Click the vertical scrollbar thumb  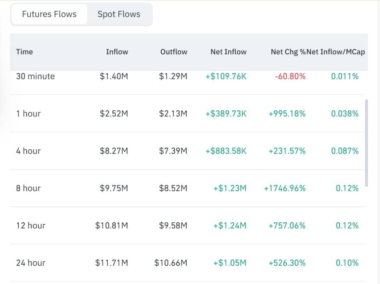click(366, 143)
